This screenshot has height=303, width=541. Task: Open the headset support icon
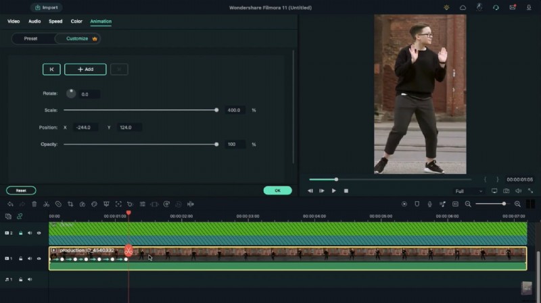point(496,7)
